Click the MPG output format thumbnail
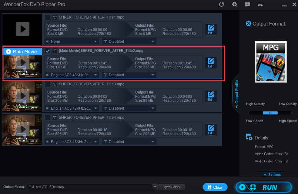Viewport: 298px width, 194px height. 270,62
